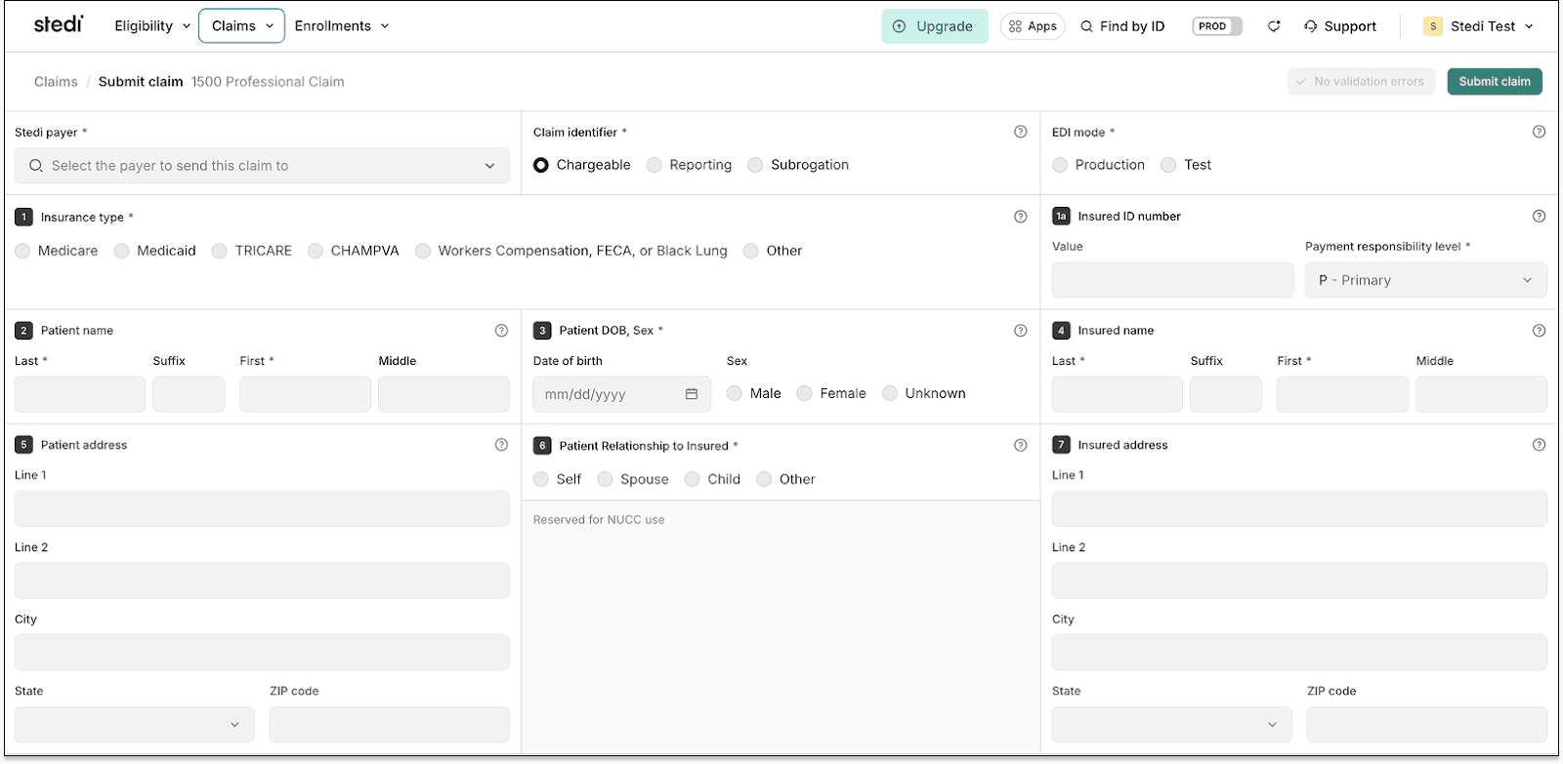The width and height of the screenshot is (1563, 764).
Task: Choose Medicare insurance type
Action: [22, 251]
